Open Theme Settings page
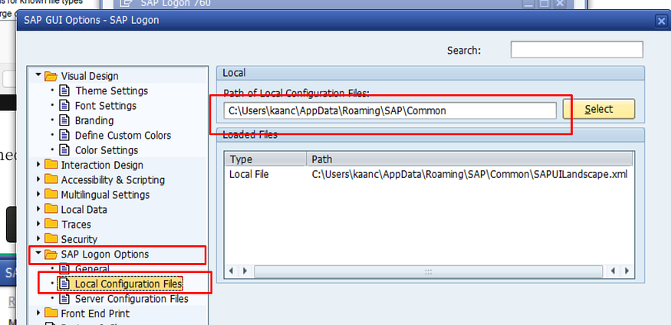671x325 pixels. point(112,90)
